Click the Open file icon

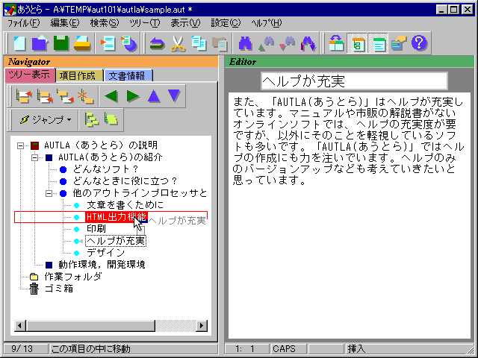[40, 43]
